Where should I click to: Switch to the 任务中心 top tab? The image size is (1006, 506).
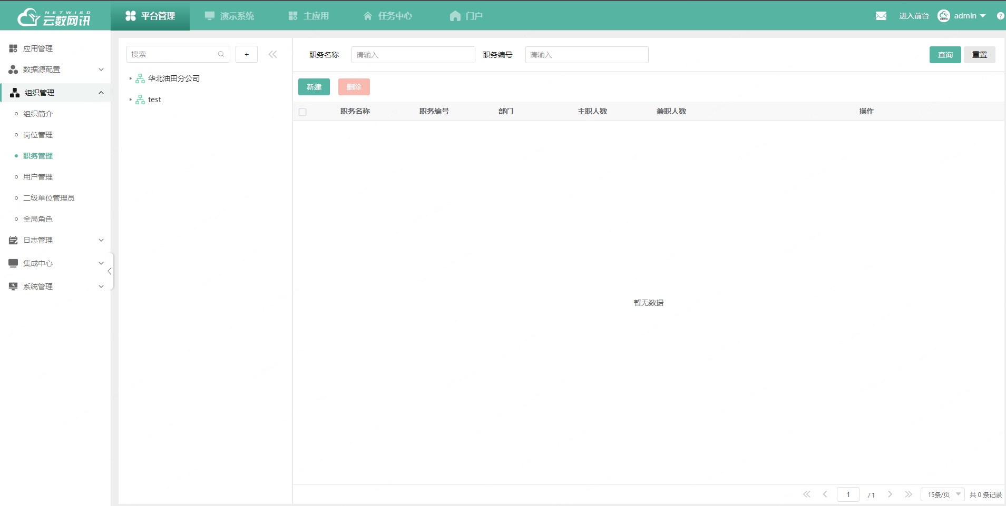coord(388,16)
